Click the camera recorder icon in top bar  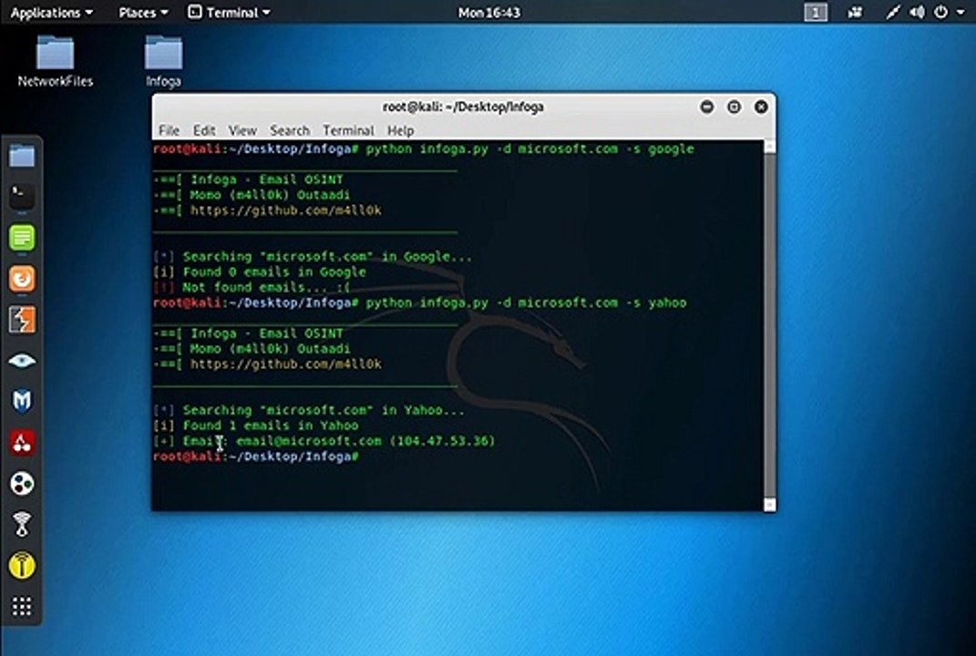tap(855, 13)
